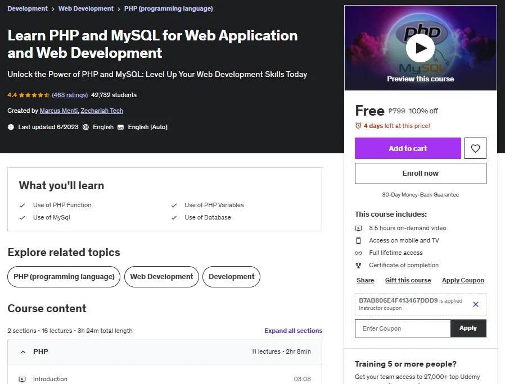Click the infinity icon beside Full lifetime access
505x384 pixels.
[358, 253]
